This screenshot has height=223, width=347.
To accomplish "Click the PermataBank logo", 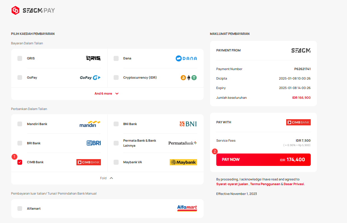I will (183, 143).
